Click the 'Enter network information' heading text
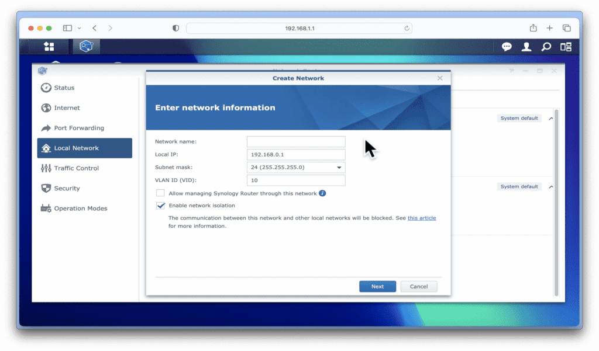The image size is (599, 351). [x=215, y=107]
